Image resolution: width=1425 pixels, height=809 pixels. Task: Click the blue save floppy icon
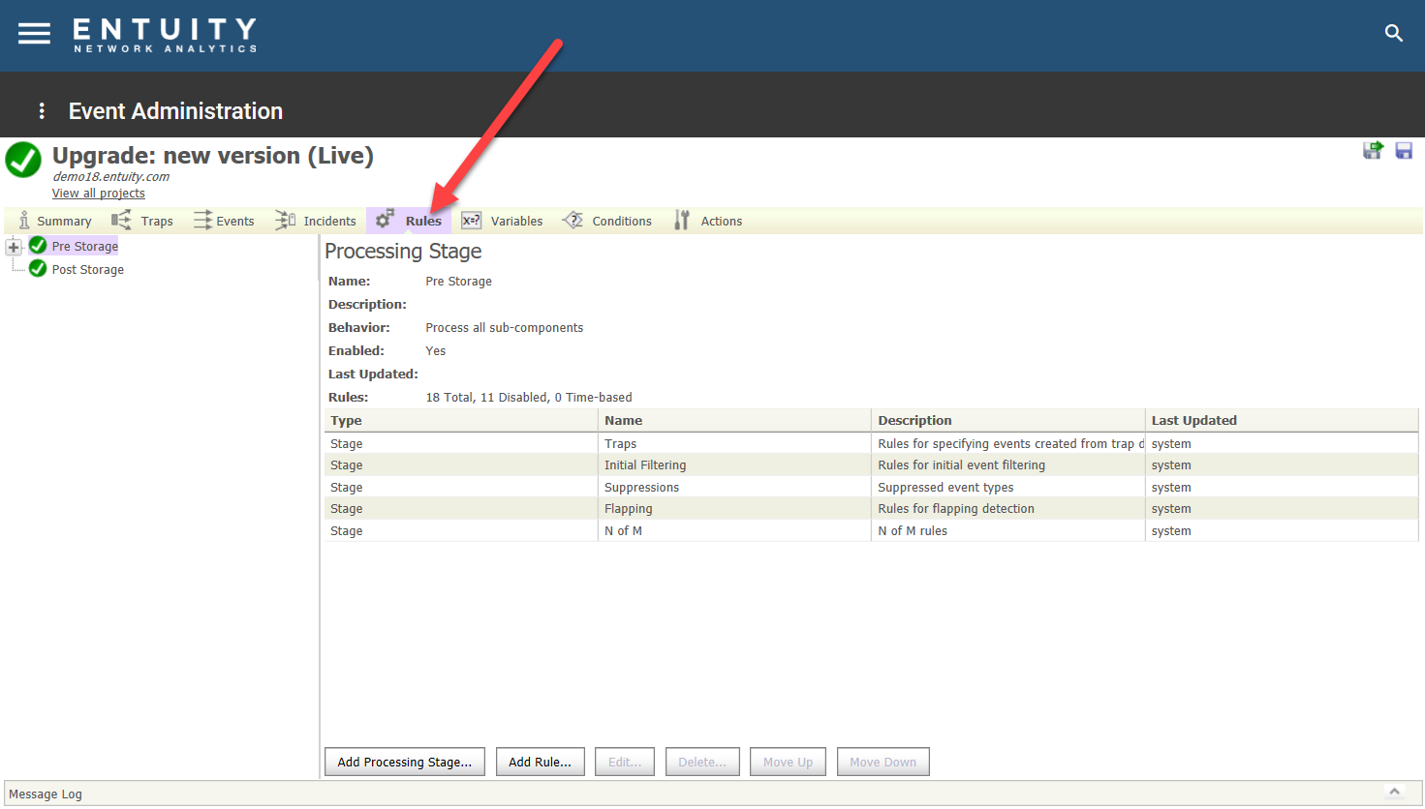1404,150
